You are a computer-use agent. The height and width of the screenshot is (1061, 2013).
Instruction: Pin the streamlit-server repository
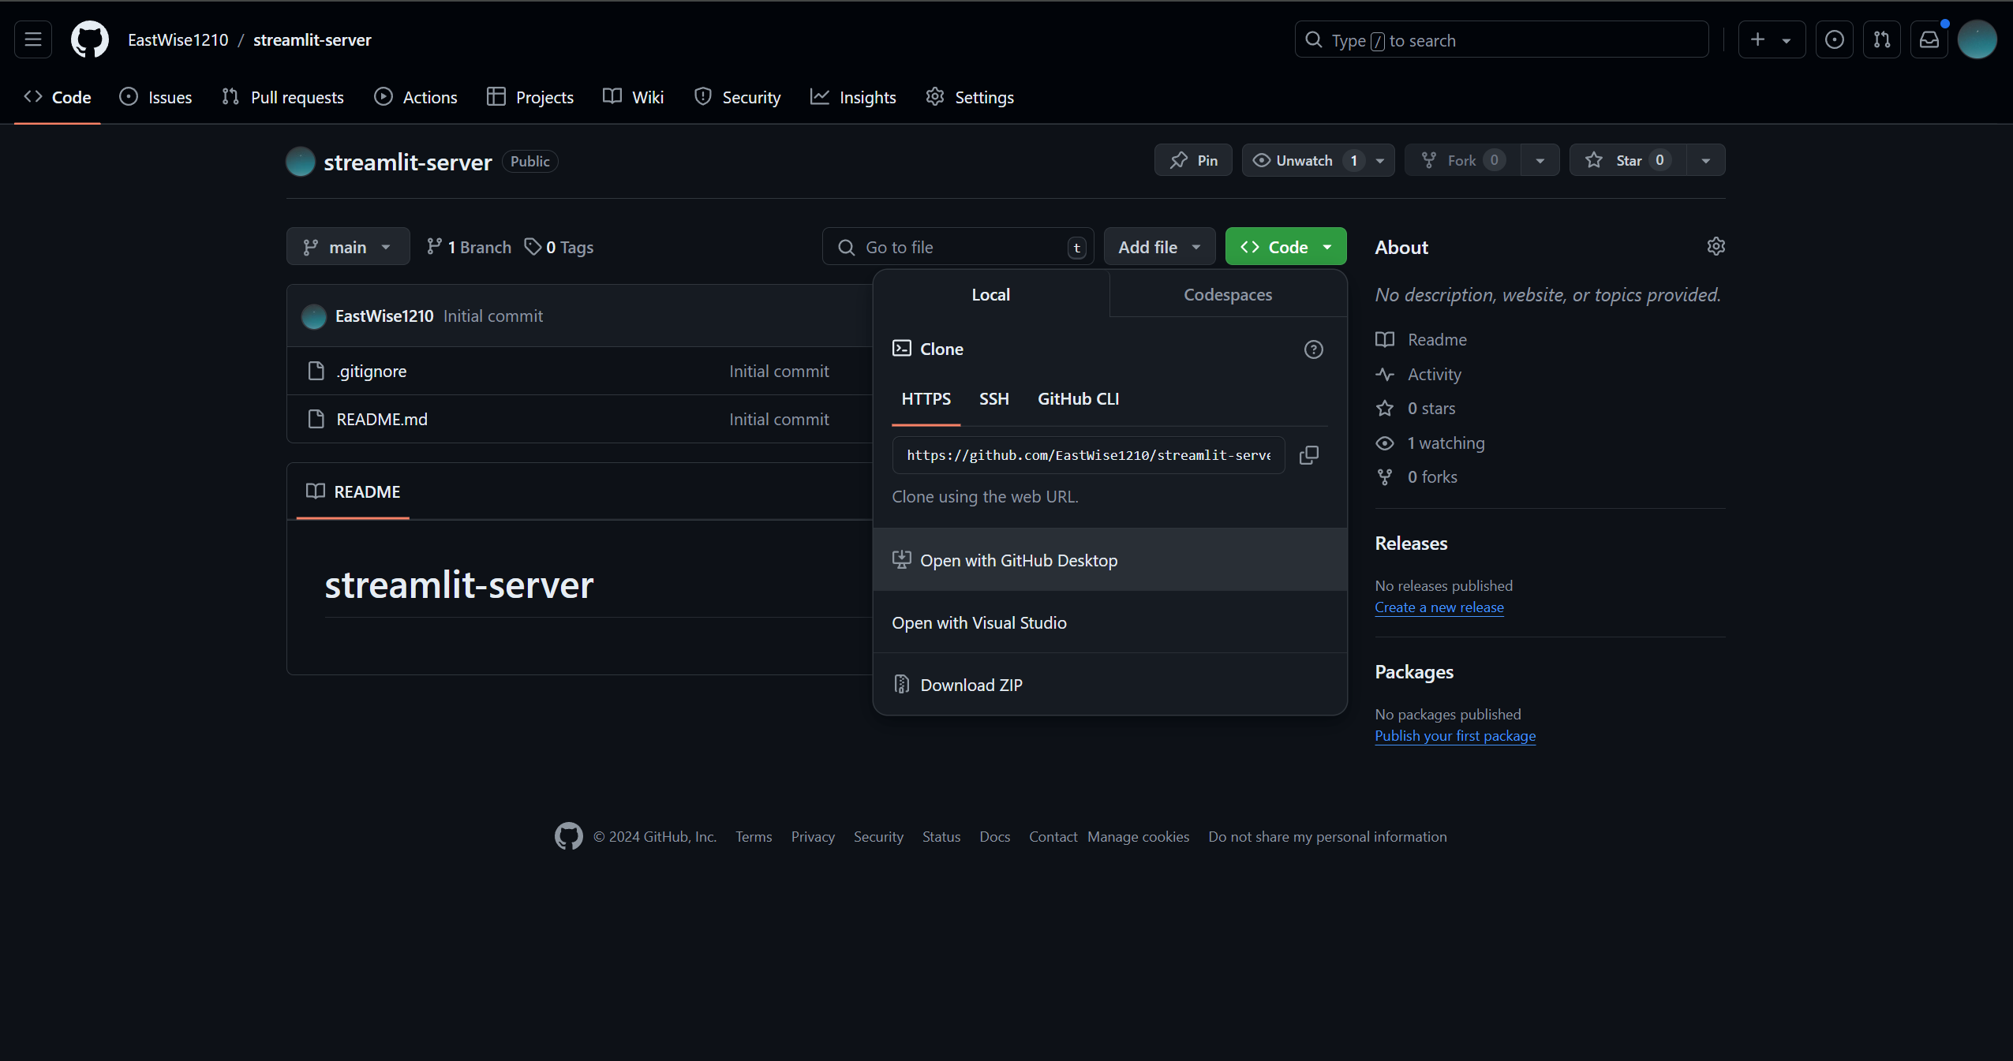tap(1193, 160)
